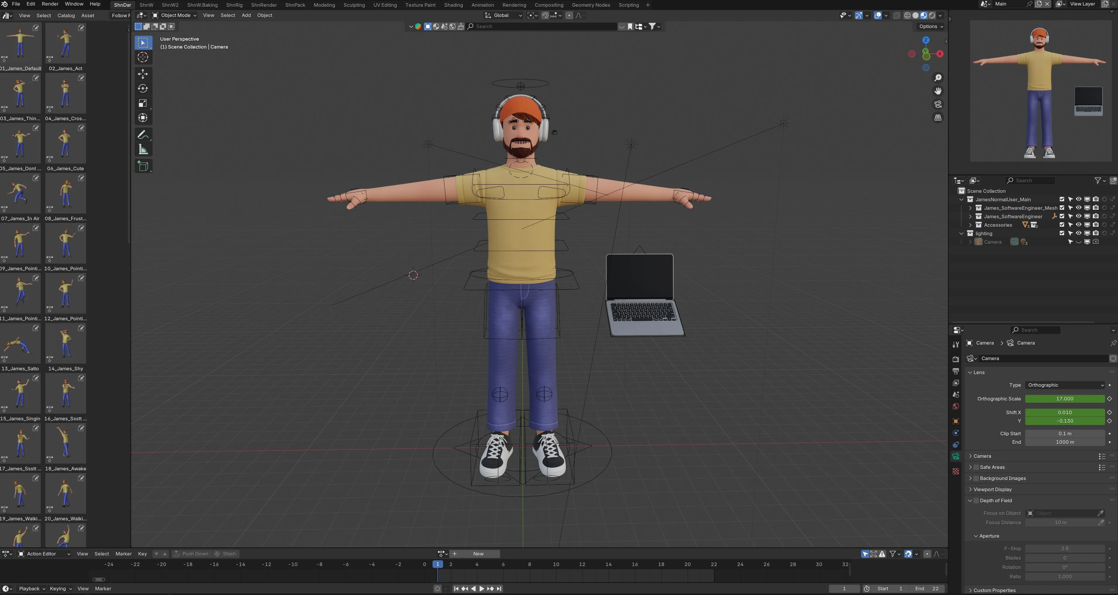Select the Add Cube tool
The height and width of the screenshot is (595, 1118).
(143, 166)
